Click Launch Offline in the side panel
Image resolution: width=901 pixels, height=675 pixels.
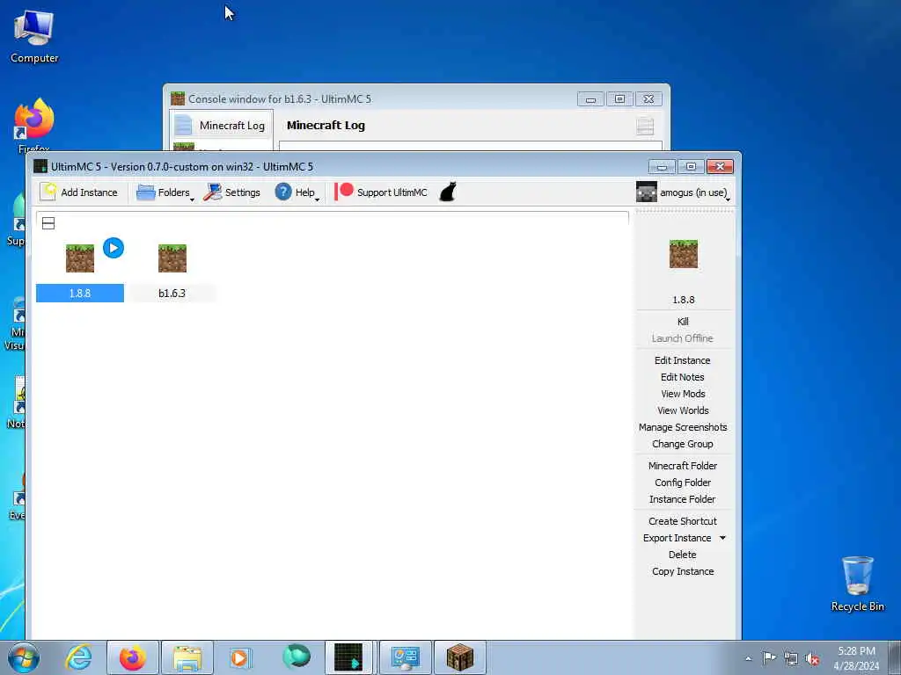pos(683,338)
